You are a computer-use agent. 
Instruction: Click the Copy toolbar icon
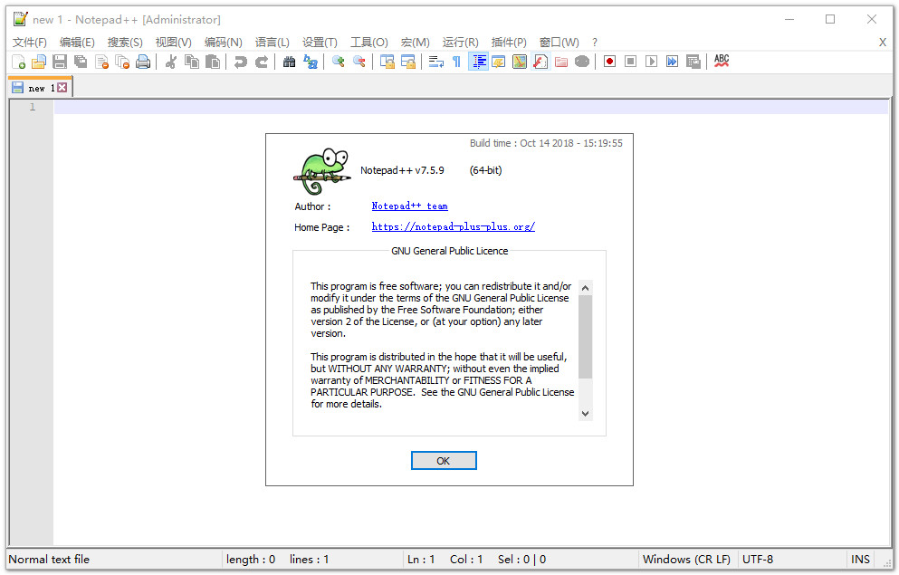192,62
